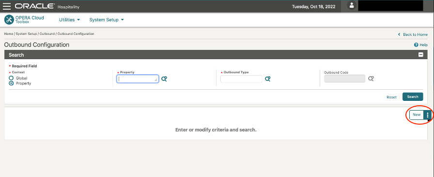434x177 pixels.
Task: Click the user profile avatar icon
Action: click(352, 5)
